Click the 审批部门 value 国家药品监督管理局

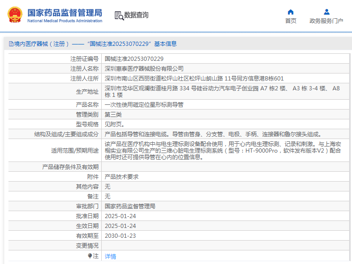130,206
